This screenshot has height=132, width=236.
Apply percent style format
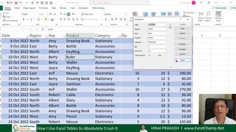point(112,19)
